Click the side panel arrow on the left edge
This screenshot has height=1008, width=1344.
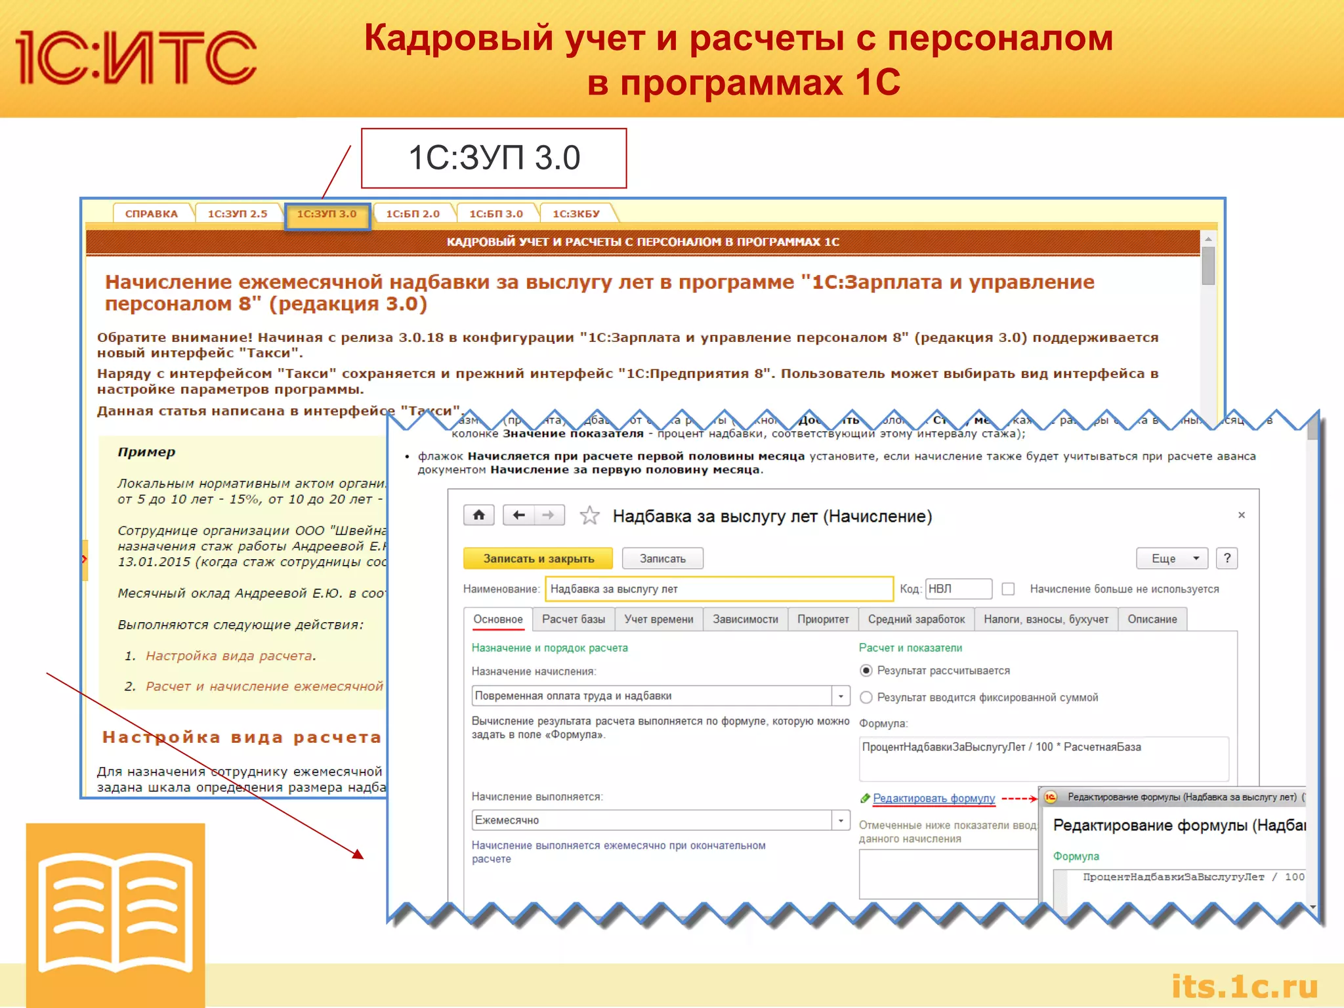[x=85, y=559]
